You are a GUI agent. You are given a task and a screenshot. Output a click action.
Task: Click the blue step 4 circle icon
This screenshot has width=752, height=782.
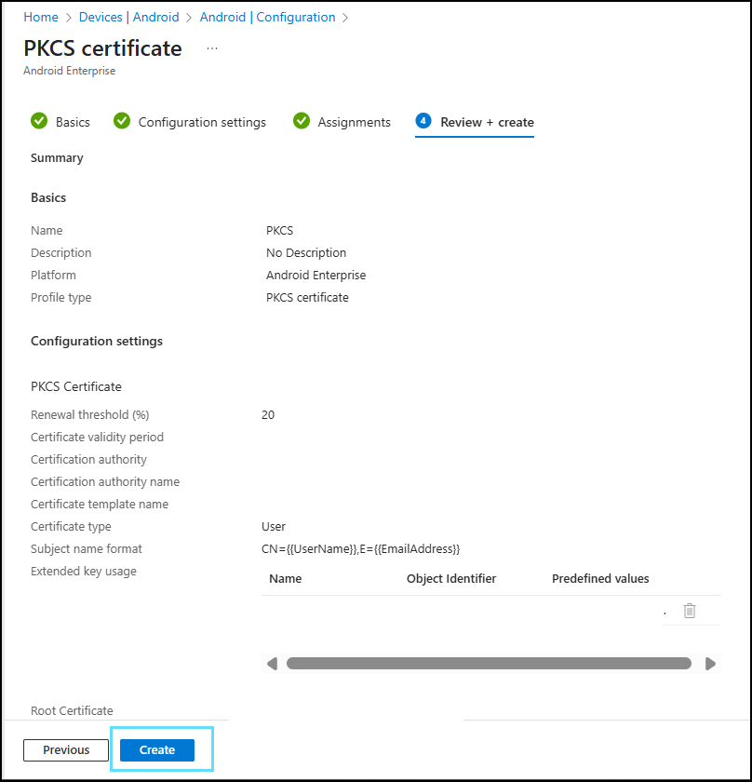point(423,121)
